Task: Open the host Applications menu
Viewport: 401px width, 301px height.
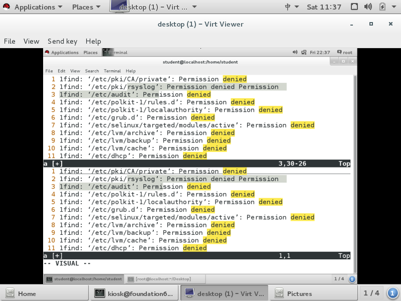Action: pos(39,7)
